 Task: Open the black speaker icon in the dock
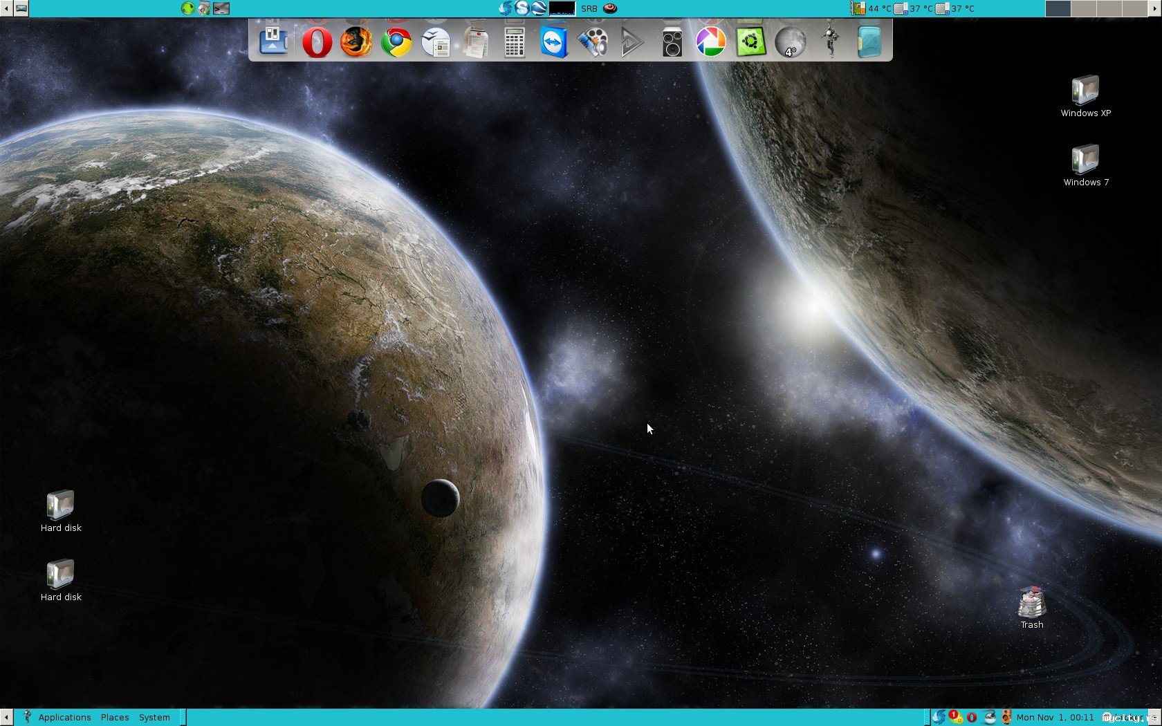[x=672, y=43]
